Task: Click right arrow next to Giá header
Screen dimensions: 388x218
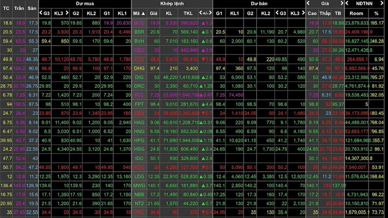Action: (342, 3)
